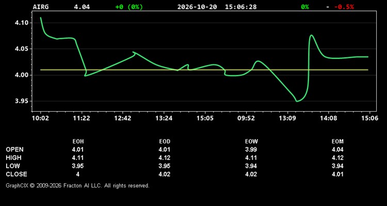Image resolution: width=387 pixels, height=206 pixels.
Task: Click the green price line's lowest trough
Action: click(297, 101)
